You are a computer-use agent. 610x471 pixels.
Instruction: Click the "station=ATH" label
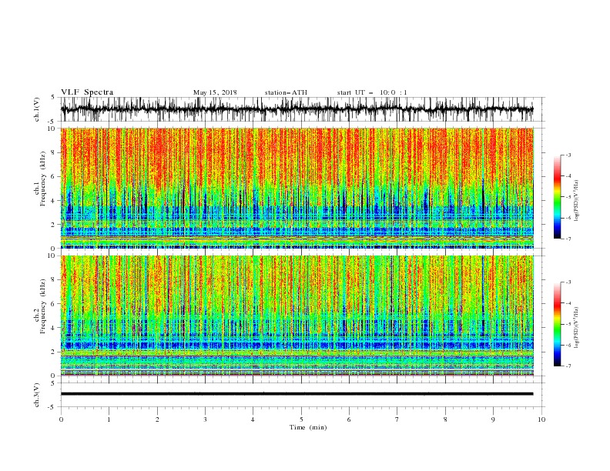coord(286,92)
